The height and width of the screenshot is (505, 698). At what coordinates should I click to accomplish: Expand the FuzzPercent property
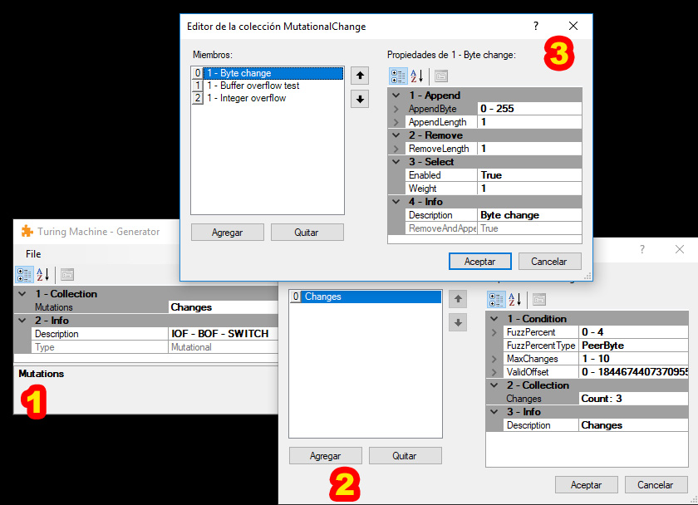coord(494,332)
